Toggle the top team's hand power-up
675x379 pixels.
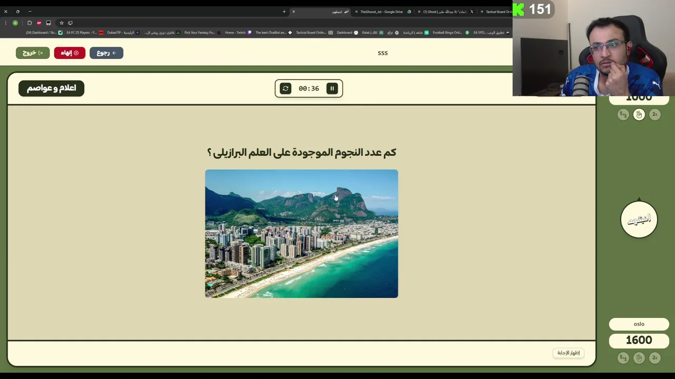click(639, 114)
